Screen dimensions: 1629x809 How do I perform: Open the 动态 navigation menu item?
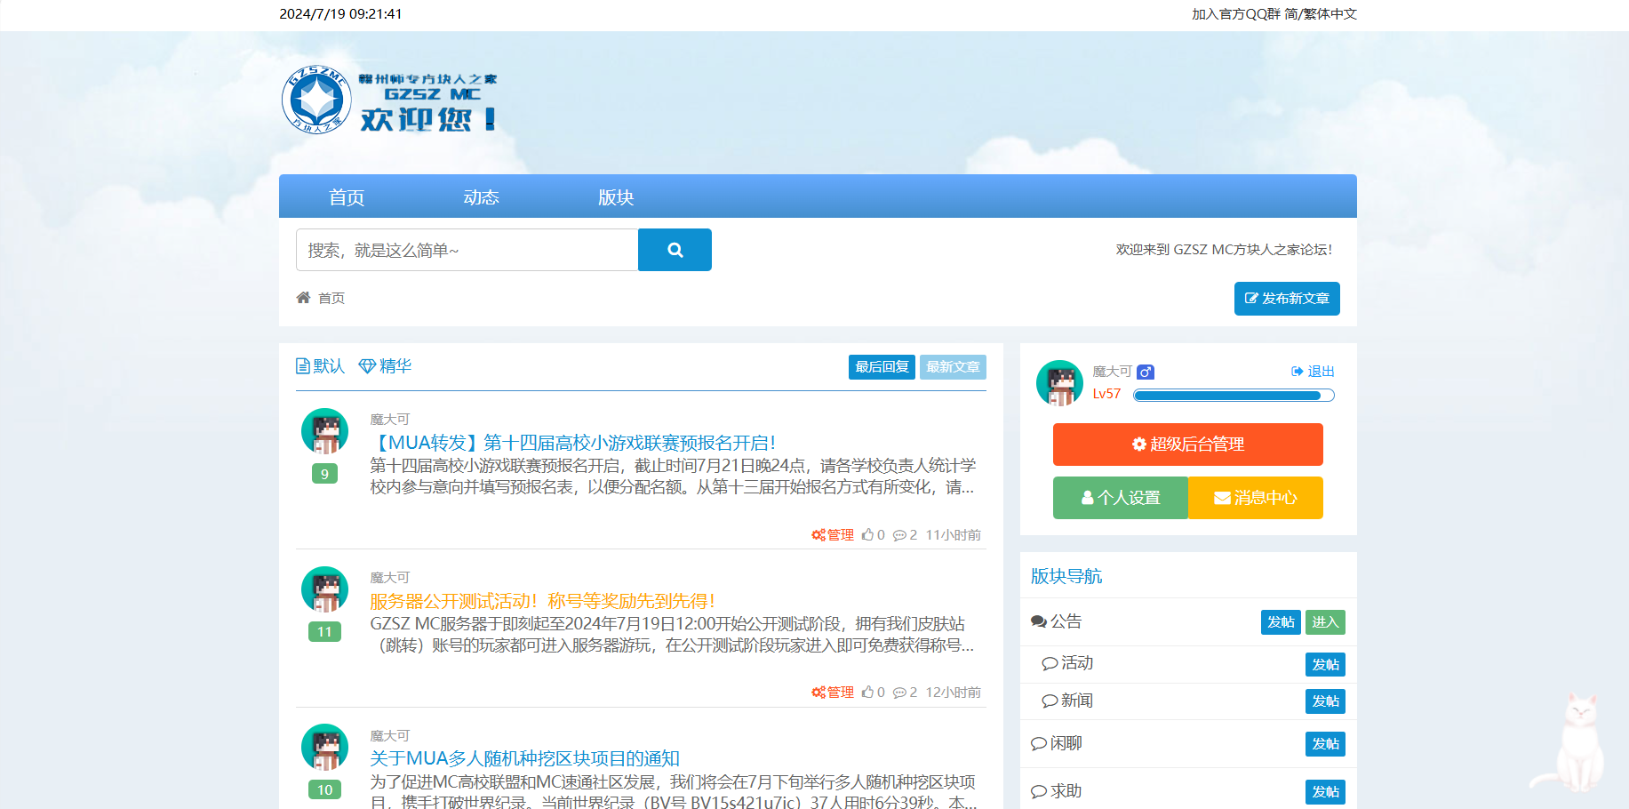(x=481, y=197)
